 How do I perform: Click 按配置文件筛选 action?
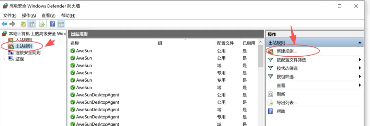point(291,60)
